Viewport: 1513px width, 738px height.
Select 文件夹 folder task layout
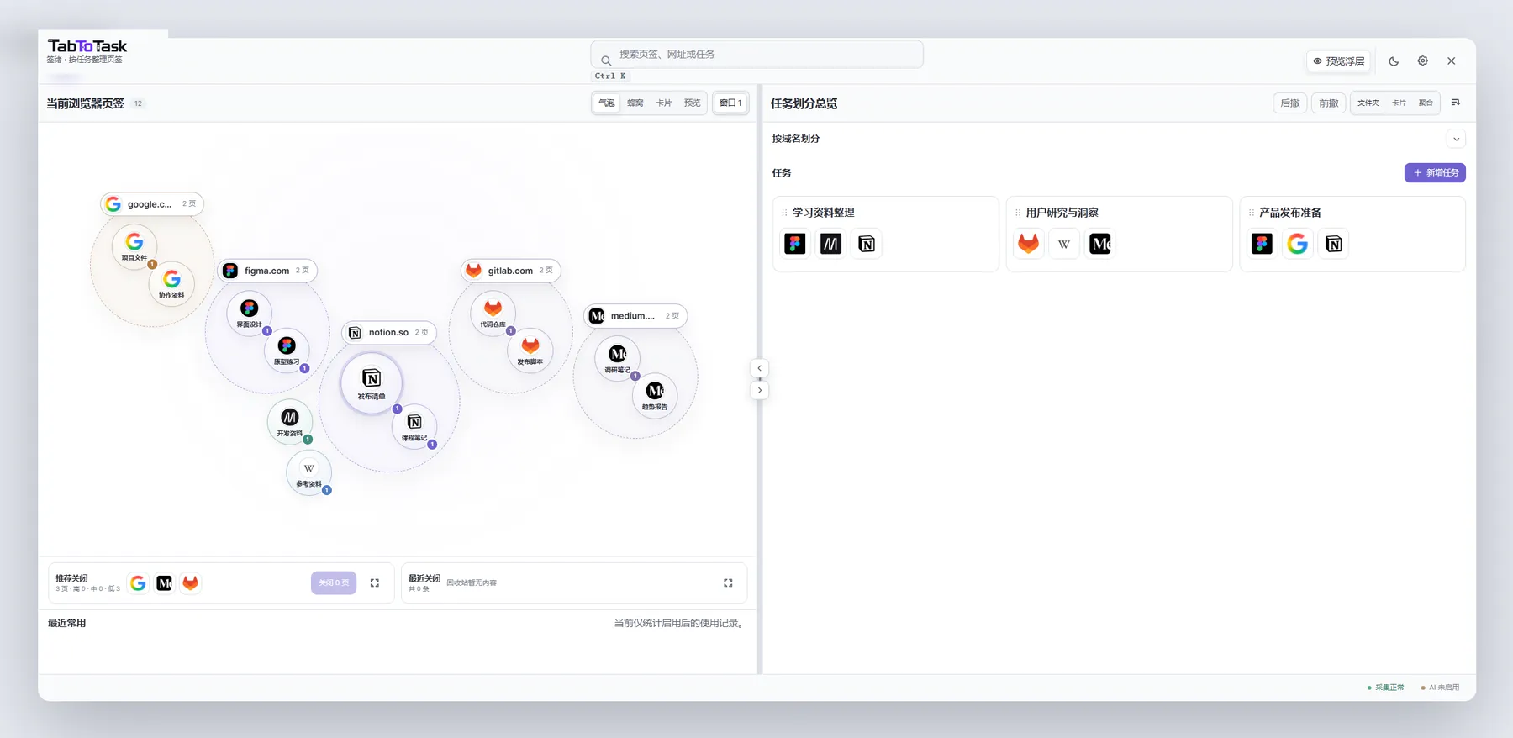[1368, 103]
